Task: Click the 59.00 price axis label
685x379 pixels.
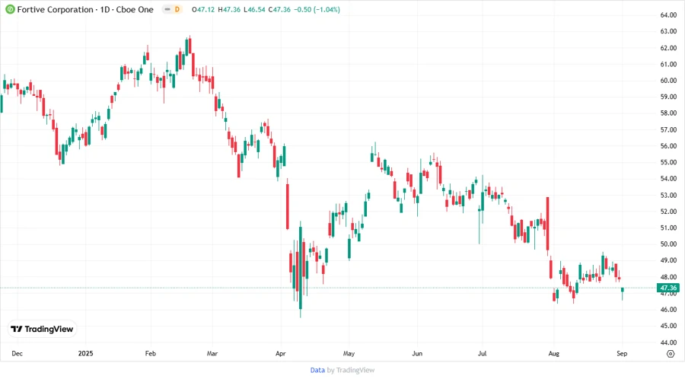Action: tap(668, 97)
